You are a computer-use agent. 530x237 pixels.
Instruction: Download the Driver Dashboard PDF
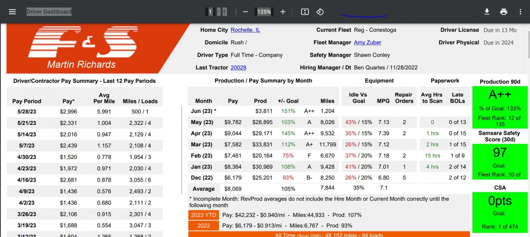pos(487,12)
